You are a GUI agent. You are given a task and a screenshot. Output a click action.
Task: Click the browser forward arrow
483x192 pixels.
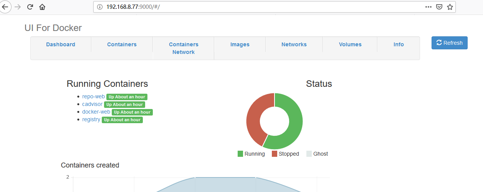tap(18, 7)
